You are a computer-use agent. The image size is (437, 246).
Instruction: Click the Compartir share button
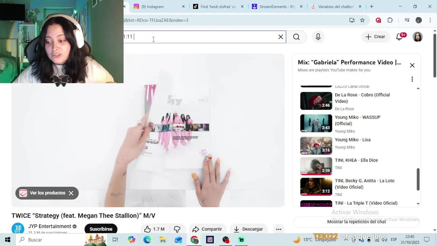[207, 229]
